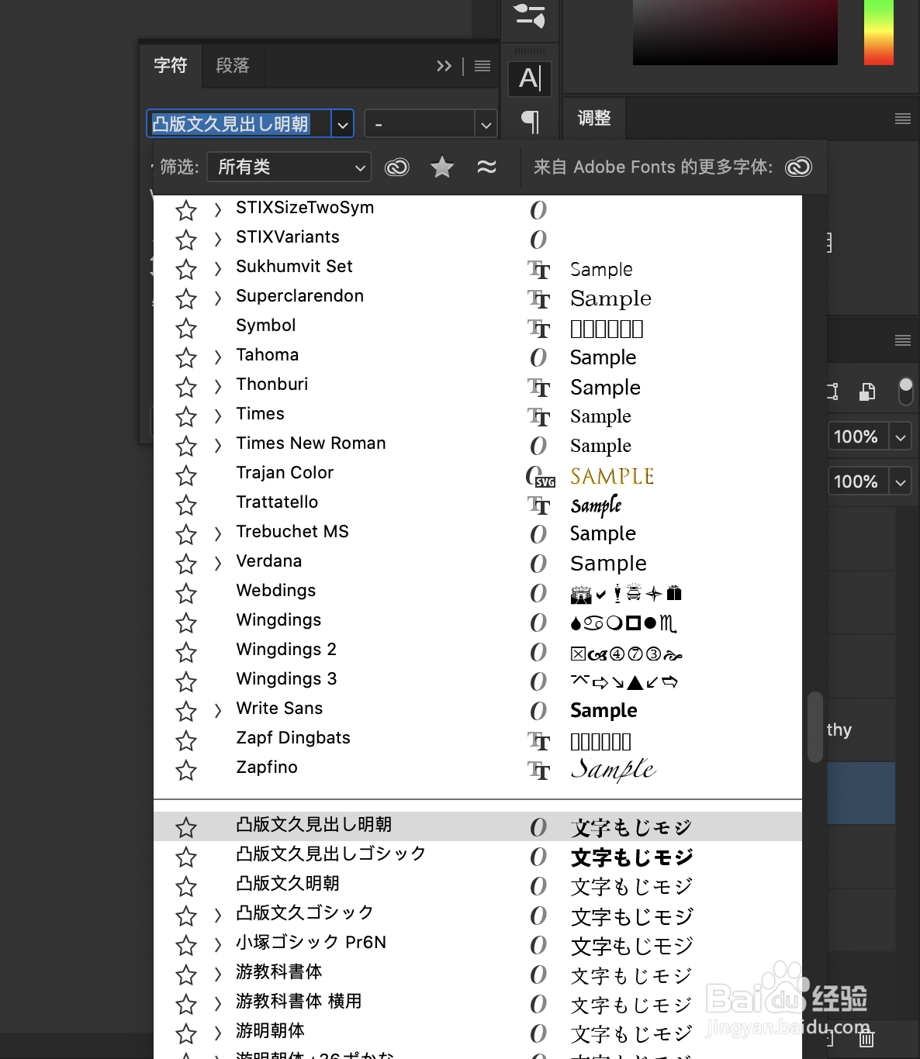Screen dimensions: 920x1059
Task: Expand the Superclarendon font family
Action: [x=218, y=298]
